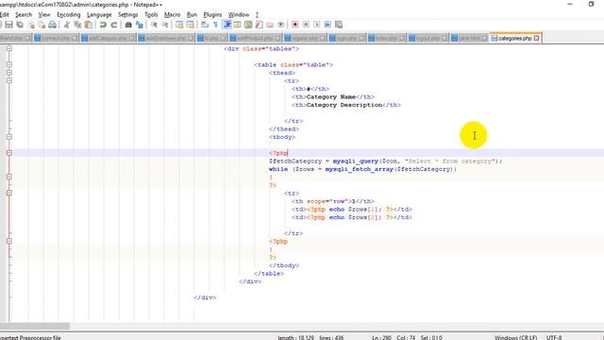Image resolution: width=604 pixels, height=340 pixels.
Task: Open the Plugins menu
Action: click(212, 15)
